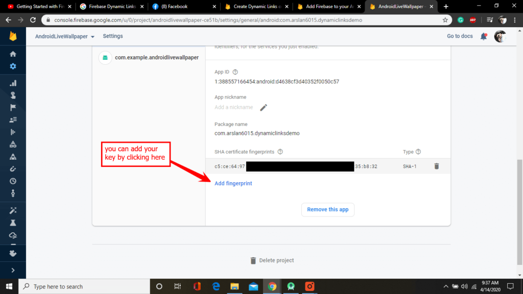Image resolution: width=523 pixels, height=294 pixels.
Task: Edit app nickname with the pencil icon
Action: [x=263, y=108]
